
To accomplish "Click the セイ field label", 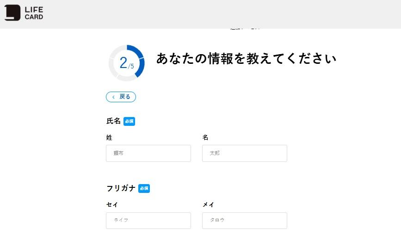I will pyautogui.click(x=112, y=204).
